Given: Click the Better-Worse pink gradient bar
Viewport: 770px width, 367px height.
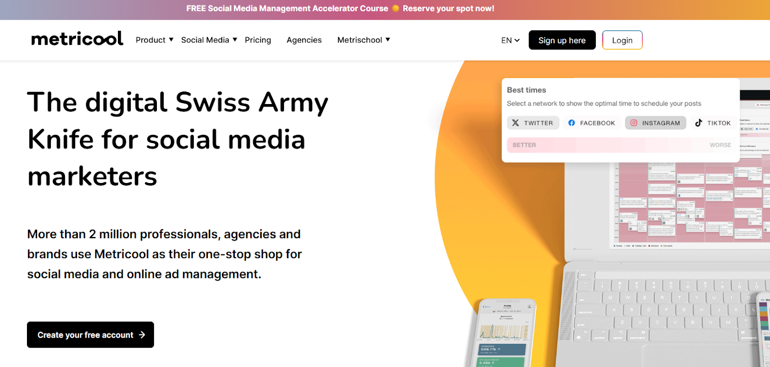Looking at the screenshot, I should click(621, 145).
